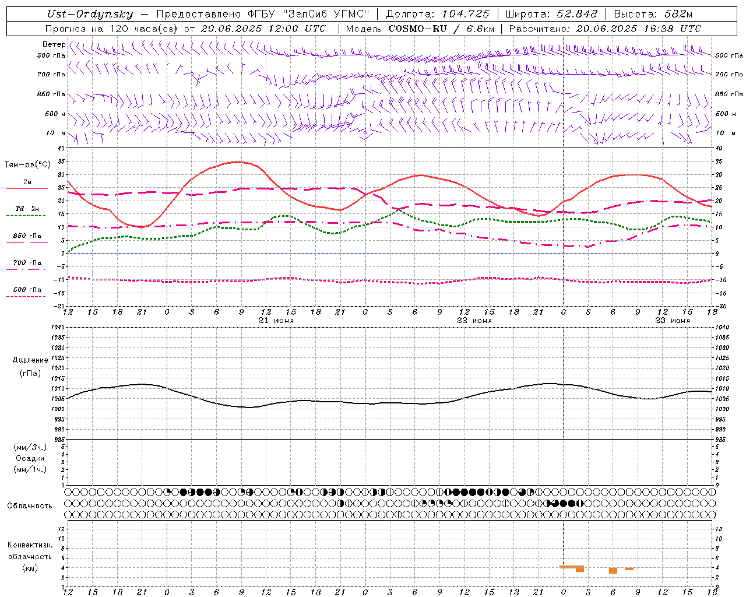Click the station name Ust-Ordynsky in header
The image size is (746, 597).
tap(90, 14)
